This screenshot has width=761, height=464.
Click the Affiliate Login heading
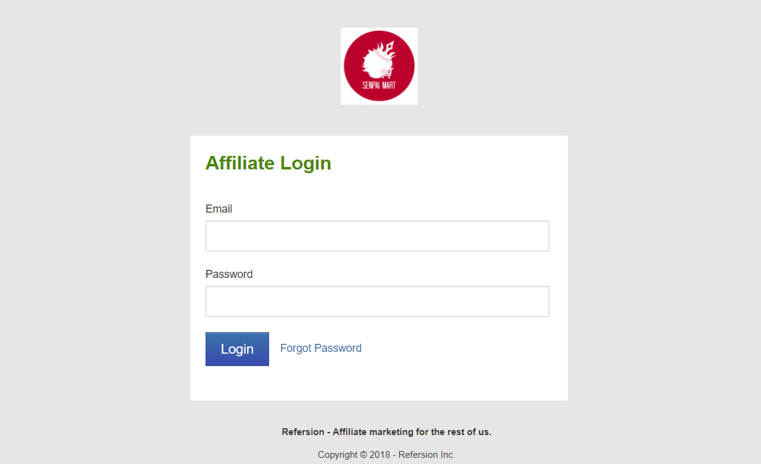pyautogui.click(x=268, y=163)
